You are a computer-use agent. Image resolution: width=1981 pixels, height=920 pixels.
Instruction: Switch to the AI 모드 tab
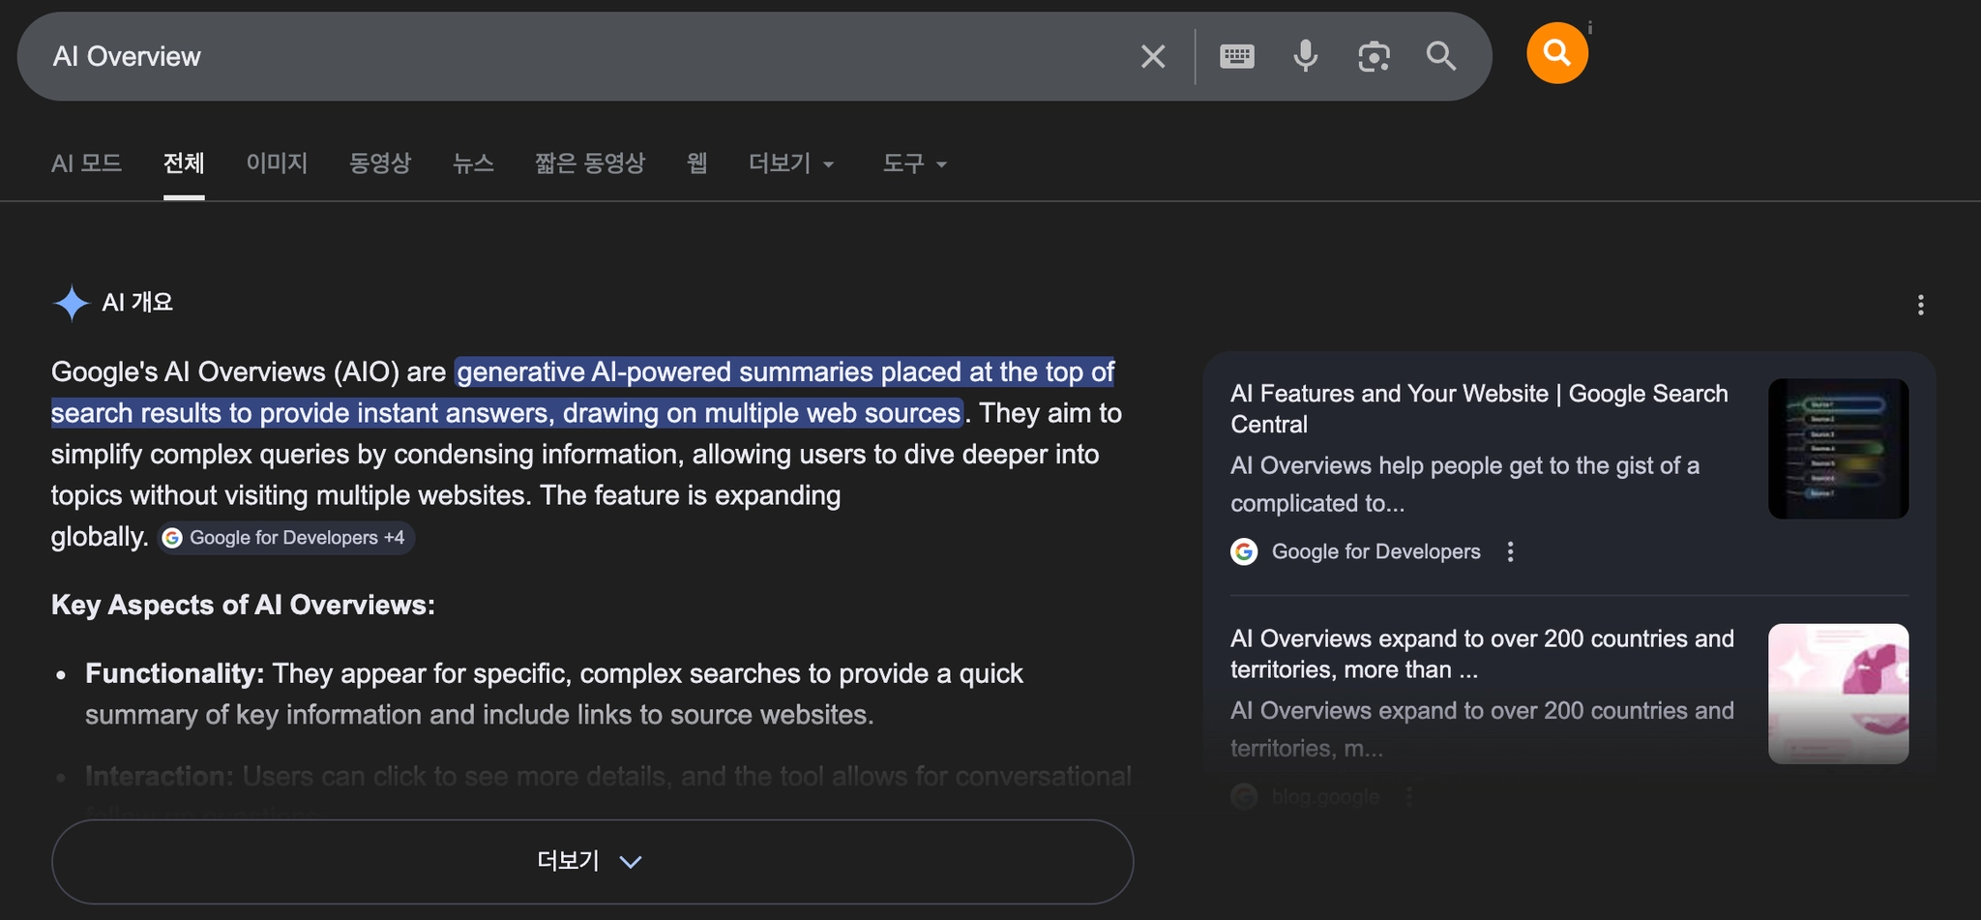tap(86, 163)
